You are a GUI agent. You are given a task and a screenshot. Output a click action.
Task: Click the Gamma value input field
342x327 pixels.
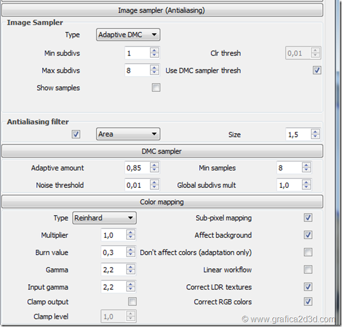coord(113,270)
